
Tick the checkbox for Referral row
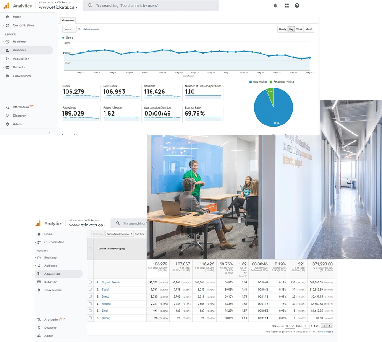[x=90, y=304]
